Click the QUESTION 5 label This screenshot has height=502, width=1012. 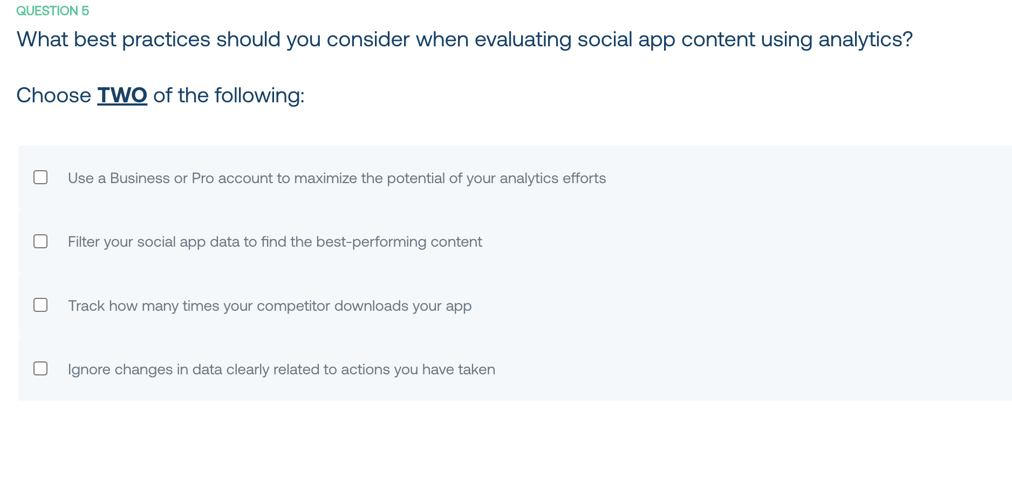[52, 11]
